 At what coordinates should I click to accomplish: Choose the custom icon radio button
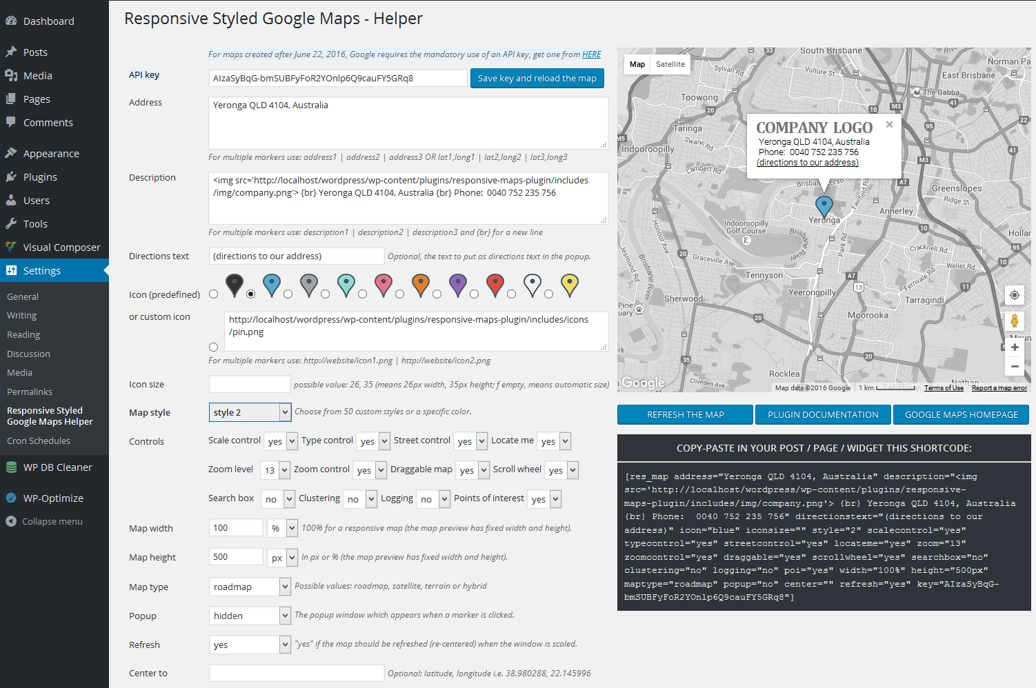tap(213, 347)
